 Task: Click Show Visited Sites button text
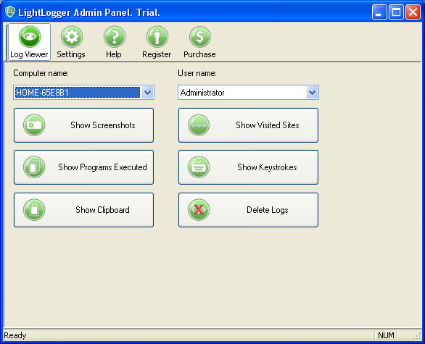coord(268,125)
